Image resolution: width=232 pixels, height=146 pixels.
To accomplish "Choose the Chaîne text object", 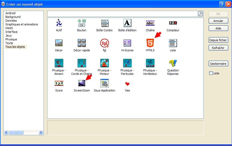I will (150, 23).
